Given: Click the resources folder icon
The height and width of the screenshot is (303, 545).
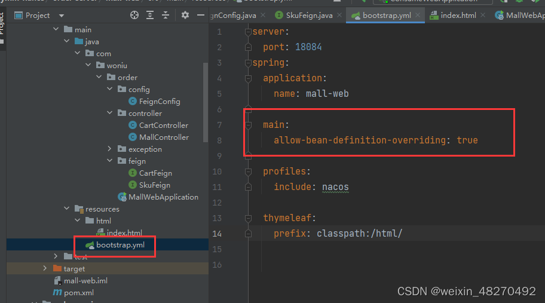Looking at the screenshot, I should pos(79,209).
